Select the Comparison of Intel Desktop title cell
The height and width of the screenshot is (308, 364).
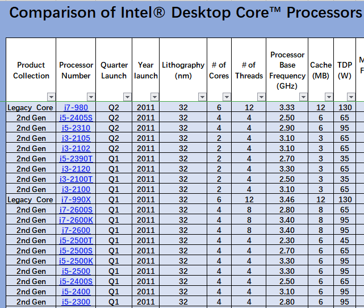185,13
